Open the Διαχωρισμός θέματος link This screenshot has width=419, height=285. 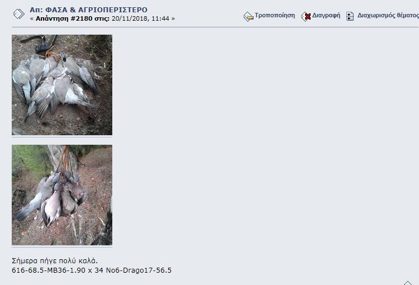click(x=388, y=15)
